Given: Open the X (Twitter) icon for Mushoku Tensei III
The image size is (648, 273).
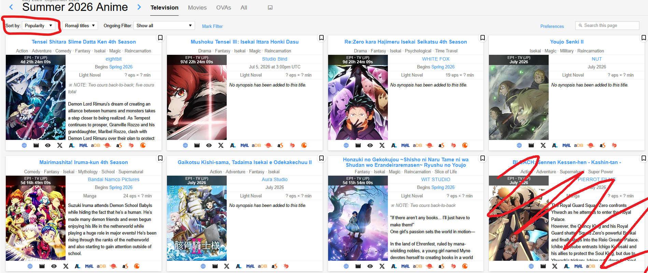Looking at the screenshot, I should pos(221,145).
